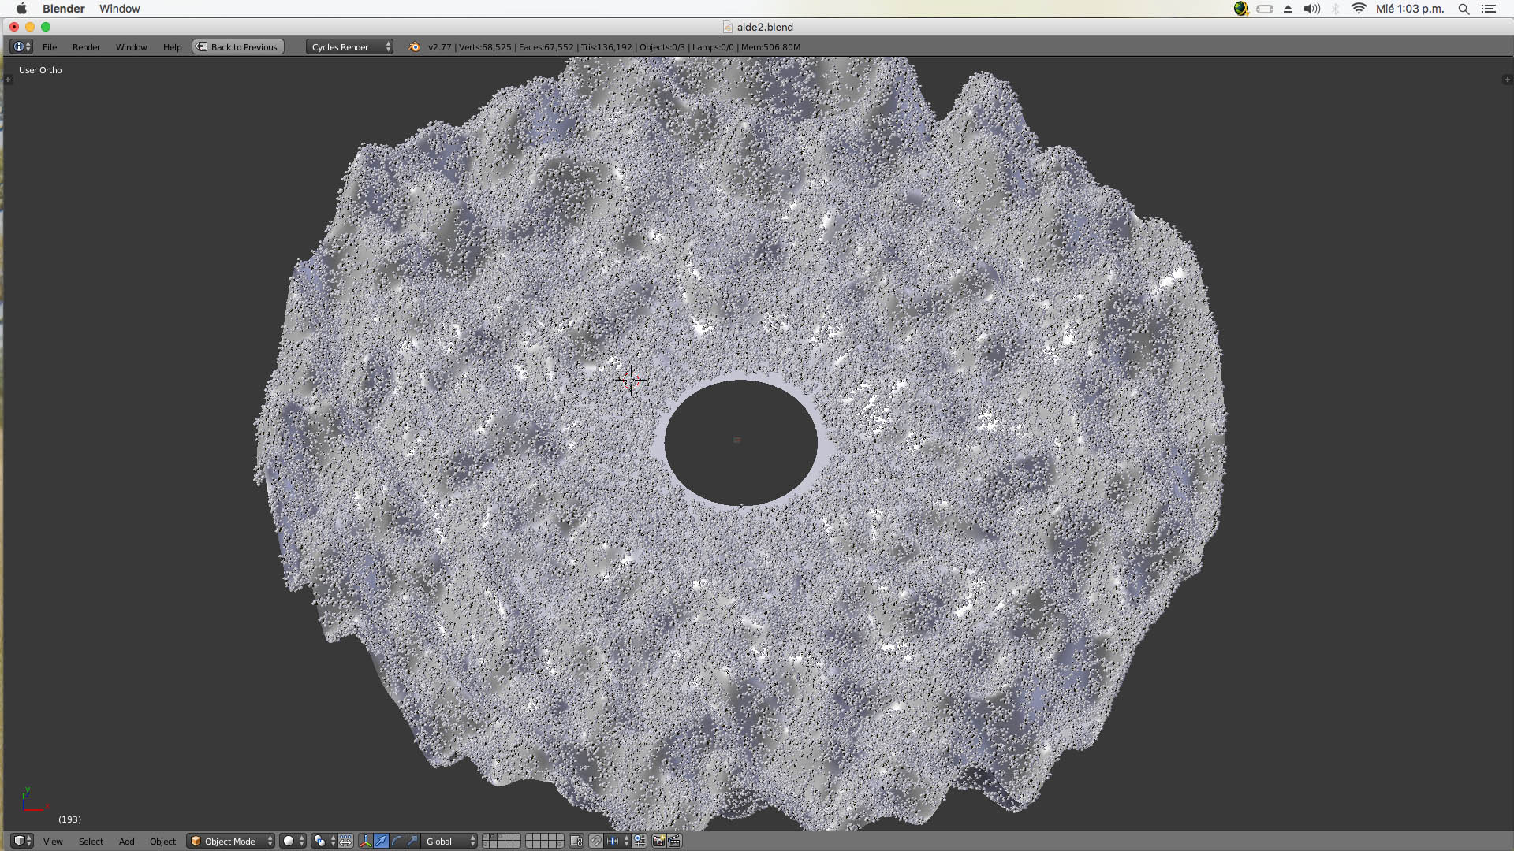Screen dimensions: 1514x851
Task: Open the Info editor type selector icon
Action: tap(21, 47)
